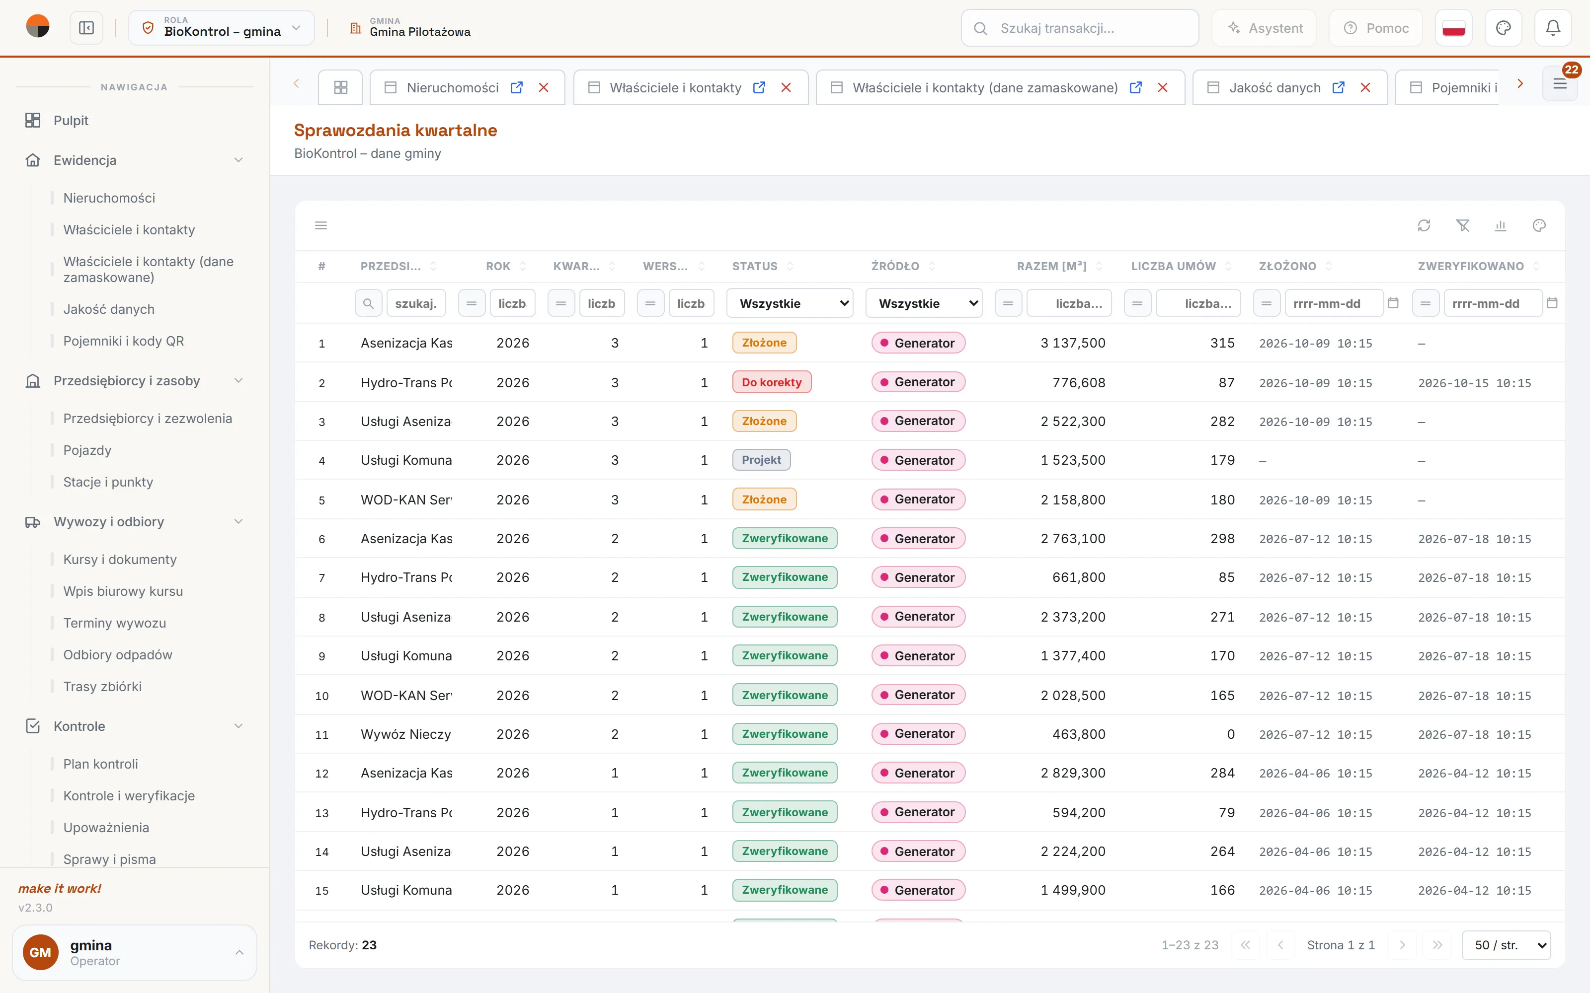Open the table hamburger menu
The image size is (1590, 993).
(321, 226)
